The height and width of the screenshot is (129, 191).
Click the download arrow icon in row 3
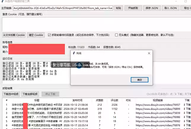(x=184, y=113)
